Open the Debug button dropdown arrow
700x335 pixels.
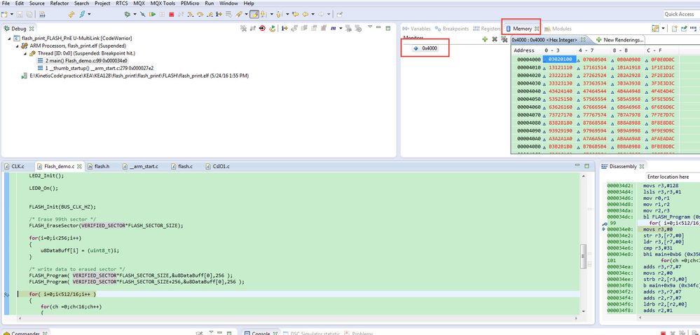tap(135, 14)
